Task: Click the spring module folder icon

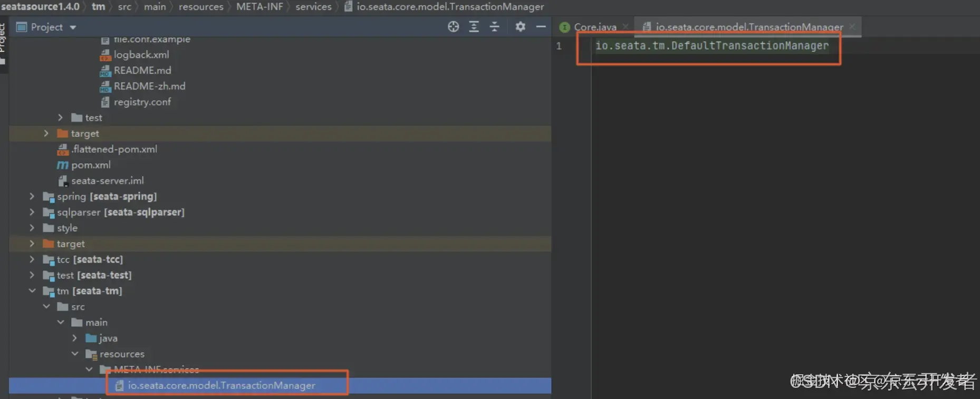Action: pyautogui.click(x=49, y=197)
